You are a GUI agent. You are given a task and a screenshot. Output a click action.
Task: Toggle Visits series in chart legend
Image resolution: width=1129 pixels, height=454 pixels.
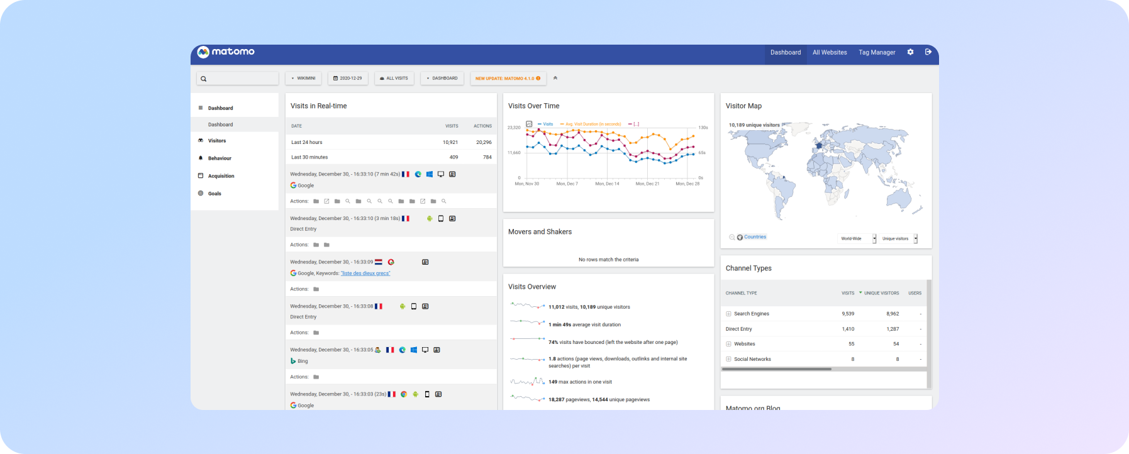[x=545, y=124]
